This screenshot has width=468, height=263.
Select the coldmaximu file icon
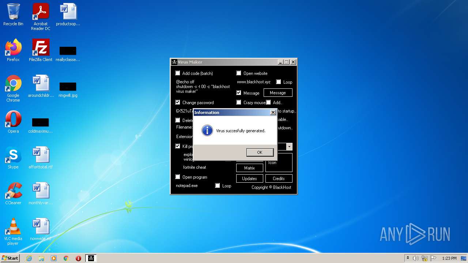click(x=41, y=125)
